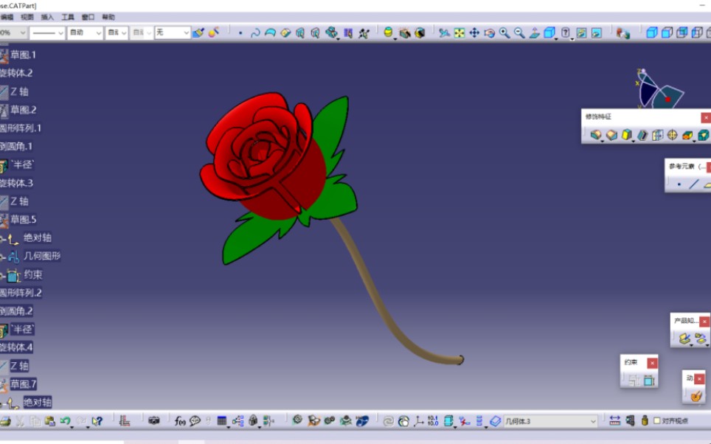Click the Zoom Out magnifier

coord(519,32)
